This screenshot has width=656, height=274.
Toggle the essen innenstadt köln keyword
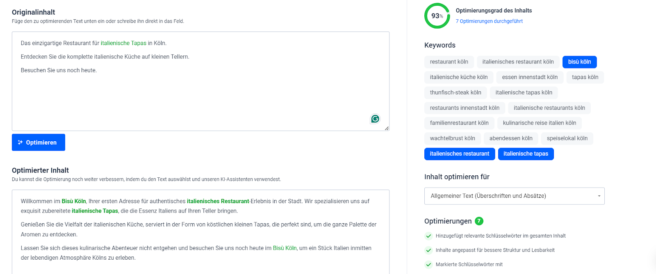coord(530,77)
